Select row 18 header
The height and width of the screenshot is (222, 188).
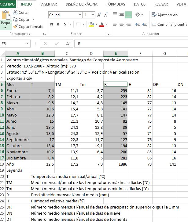(x=2, y=164)
